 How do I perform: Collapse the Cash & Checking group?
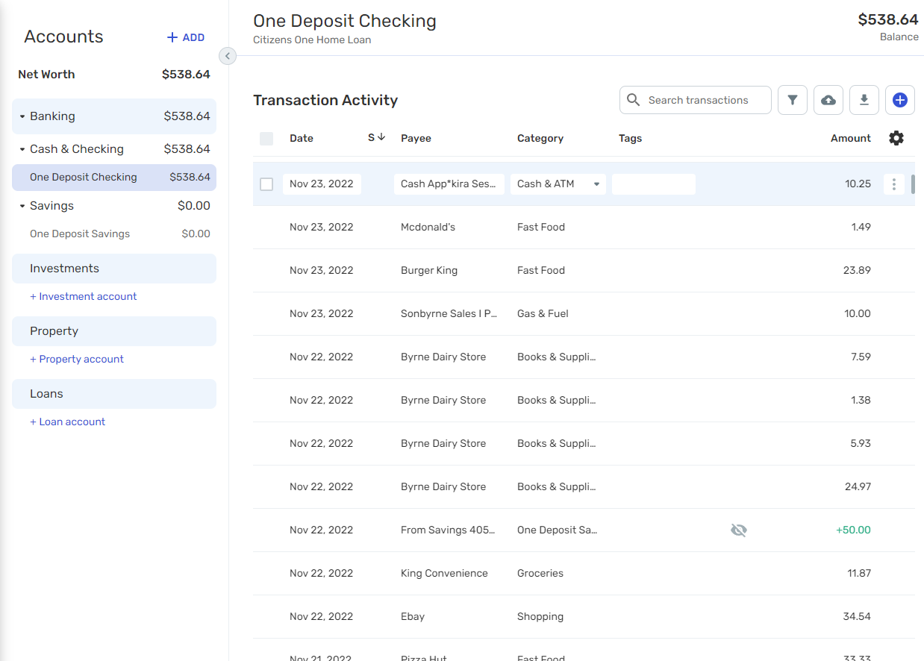tap(22, 150)
